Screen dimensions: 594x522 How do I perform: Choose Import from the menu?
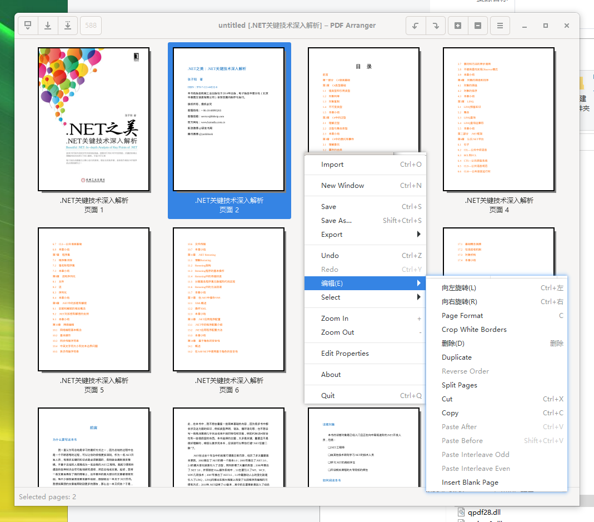365,164
